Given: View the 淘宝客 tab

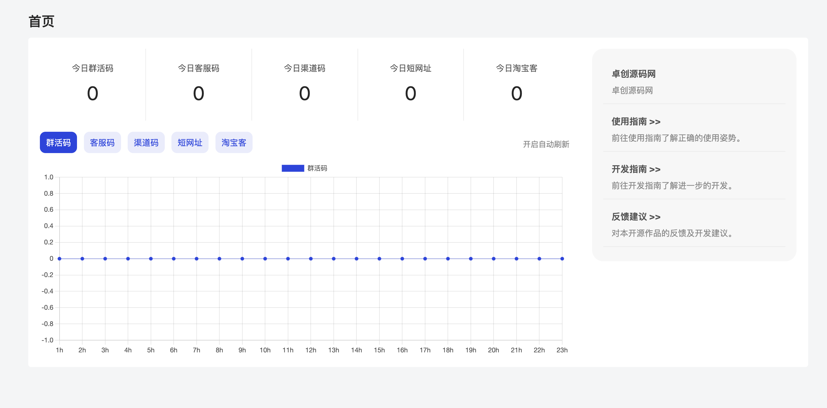Looking at the screenshot, I should pos(234,143).
